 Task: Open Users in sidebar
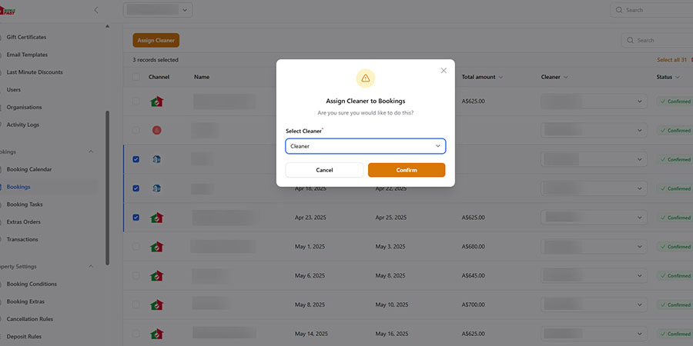(14, 90)
